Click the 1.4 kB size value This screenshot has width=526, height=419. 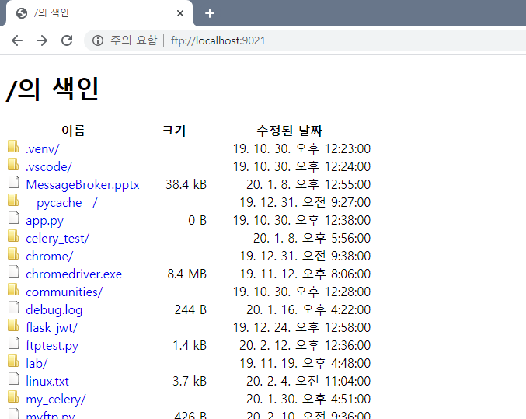tap(190, 345)
